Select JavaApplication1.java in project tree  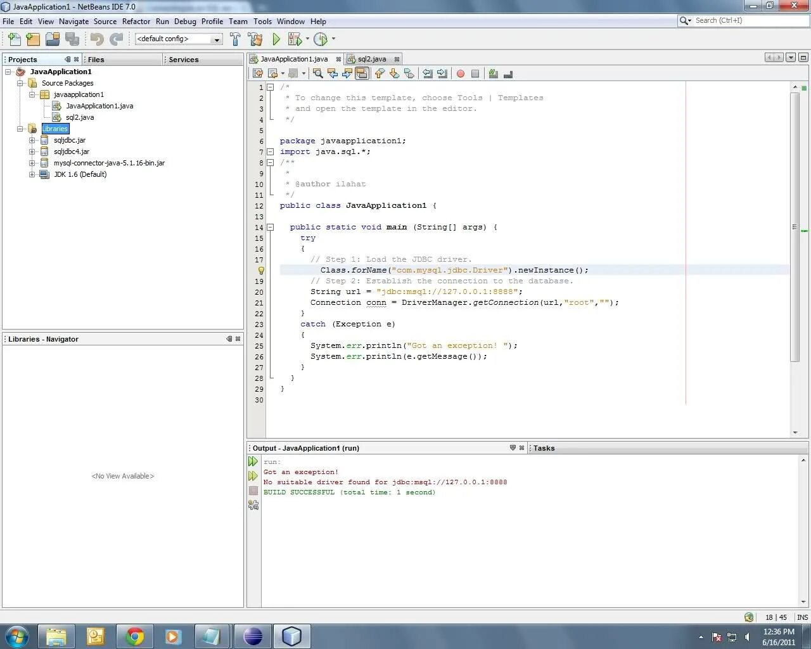point(99,106)
